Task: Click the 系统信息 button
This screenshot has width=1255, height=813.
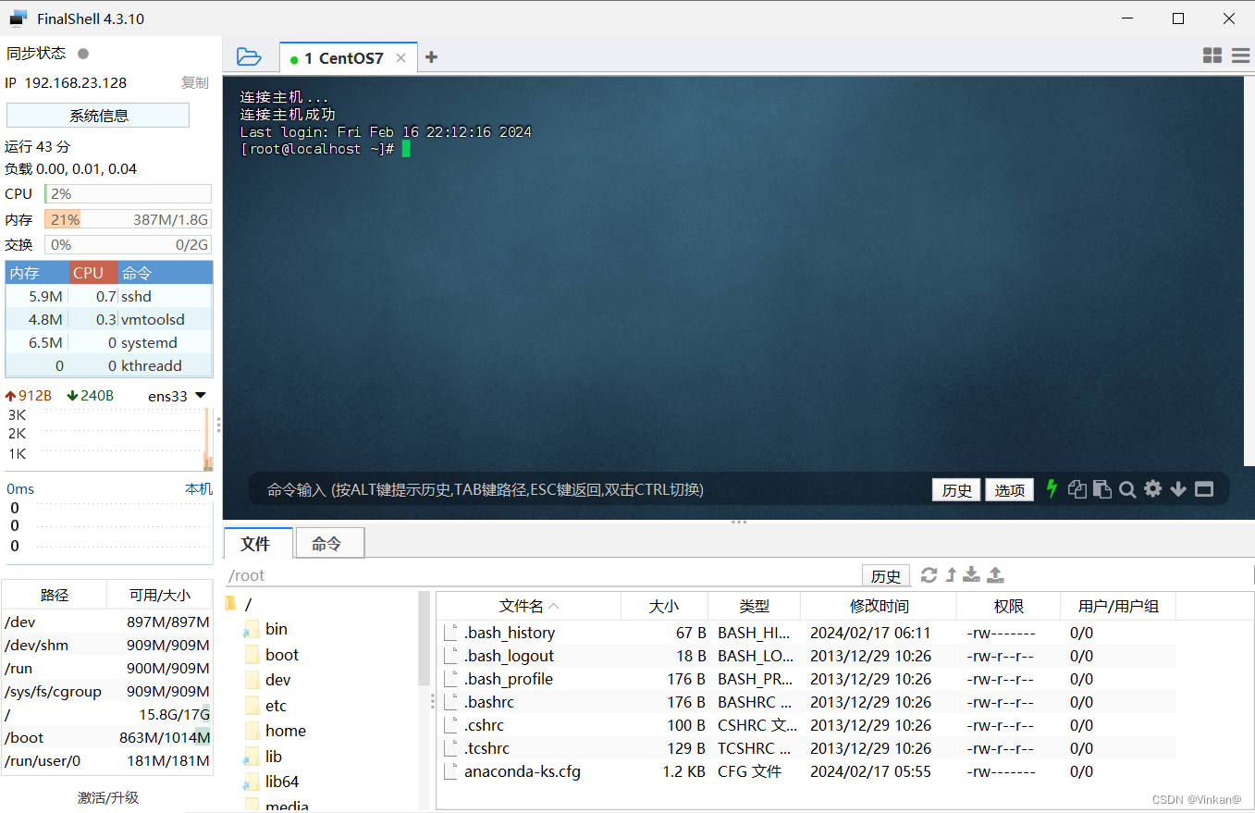Action: 97,115
